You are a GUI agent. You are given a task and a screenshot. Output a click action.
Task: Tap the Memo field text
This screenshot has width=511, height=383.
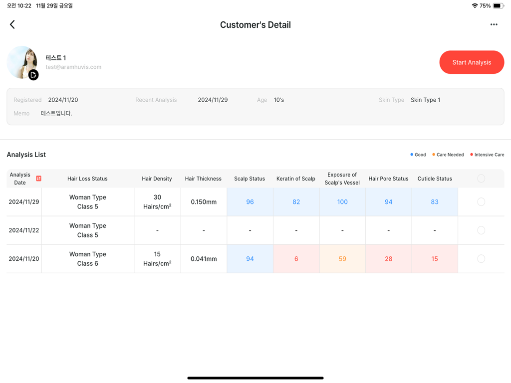pyautogui.click(x=56, y=113)
